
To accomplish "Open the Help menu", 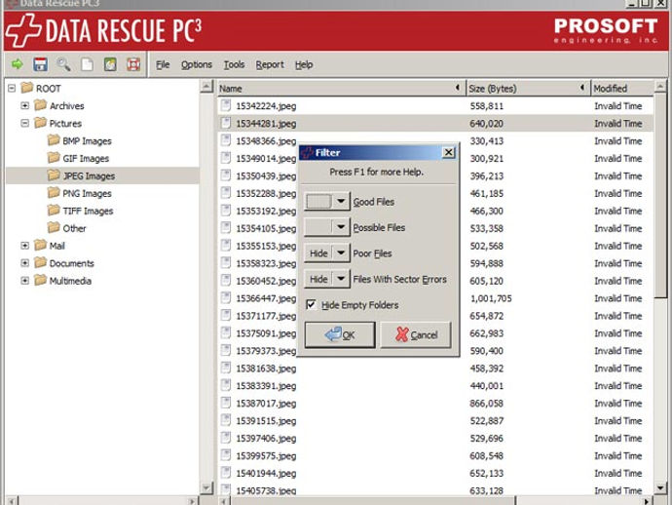I will click(x=304, y=64).
